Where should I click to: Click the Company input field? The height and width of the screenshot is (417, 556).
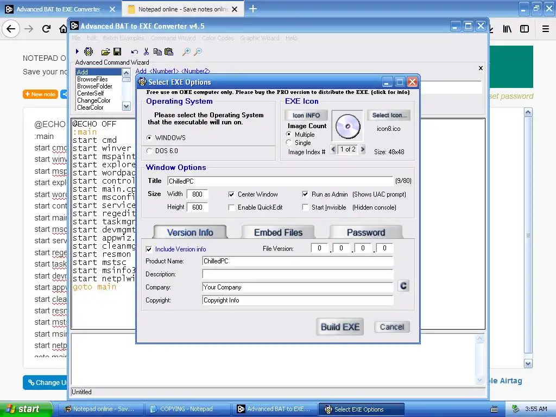298,287
